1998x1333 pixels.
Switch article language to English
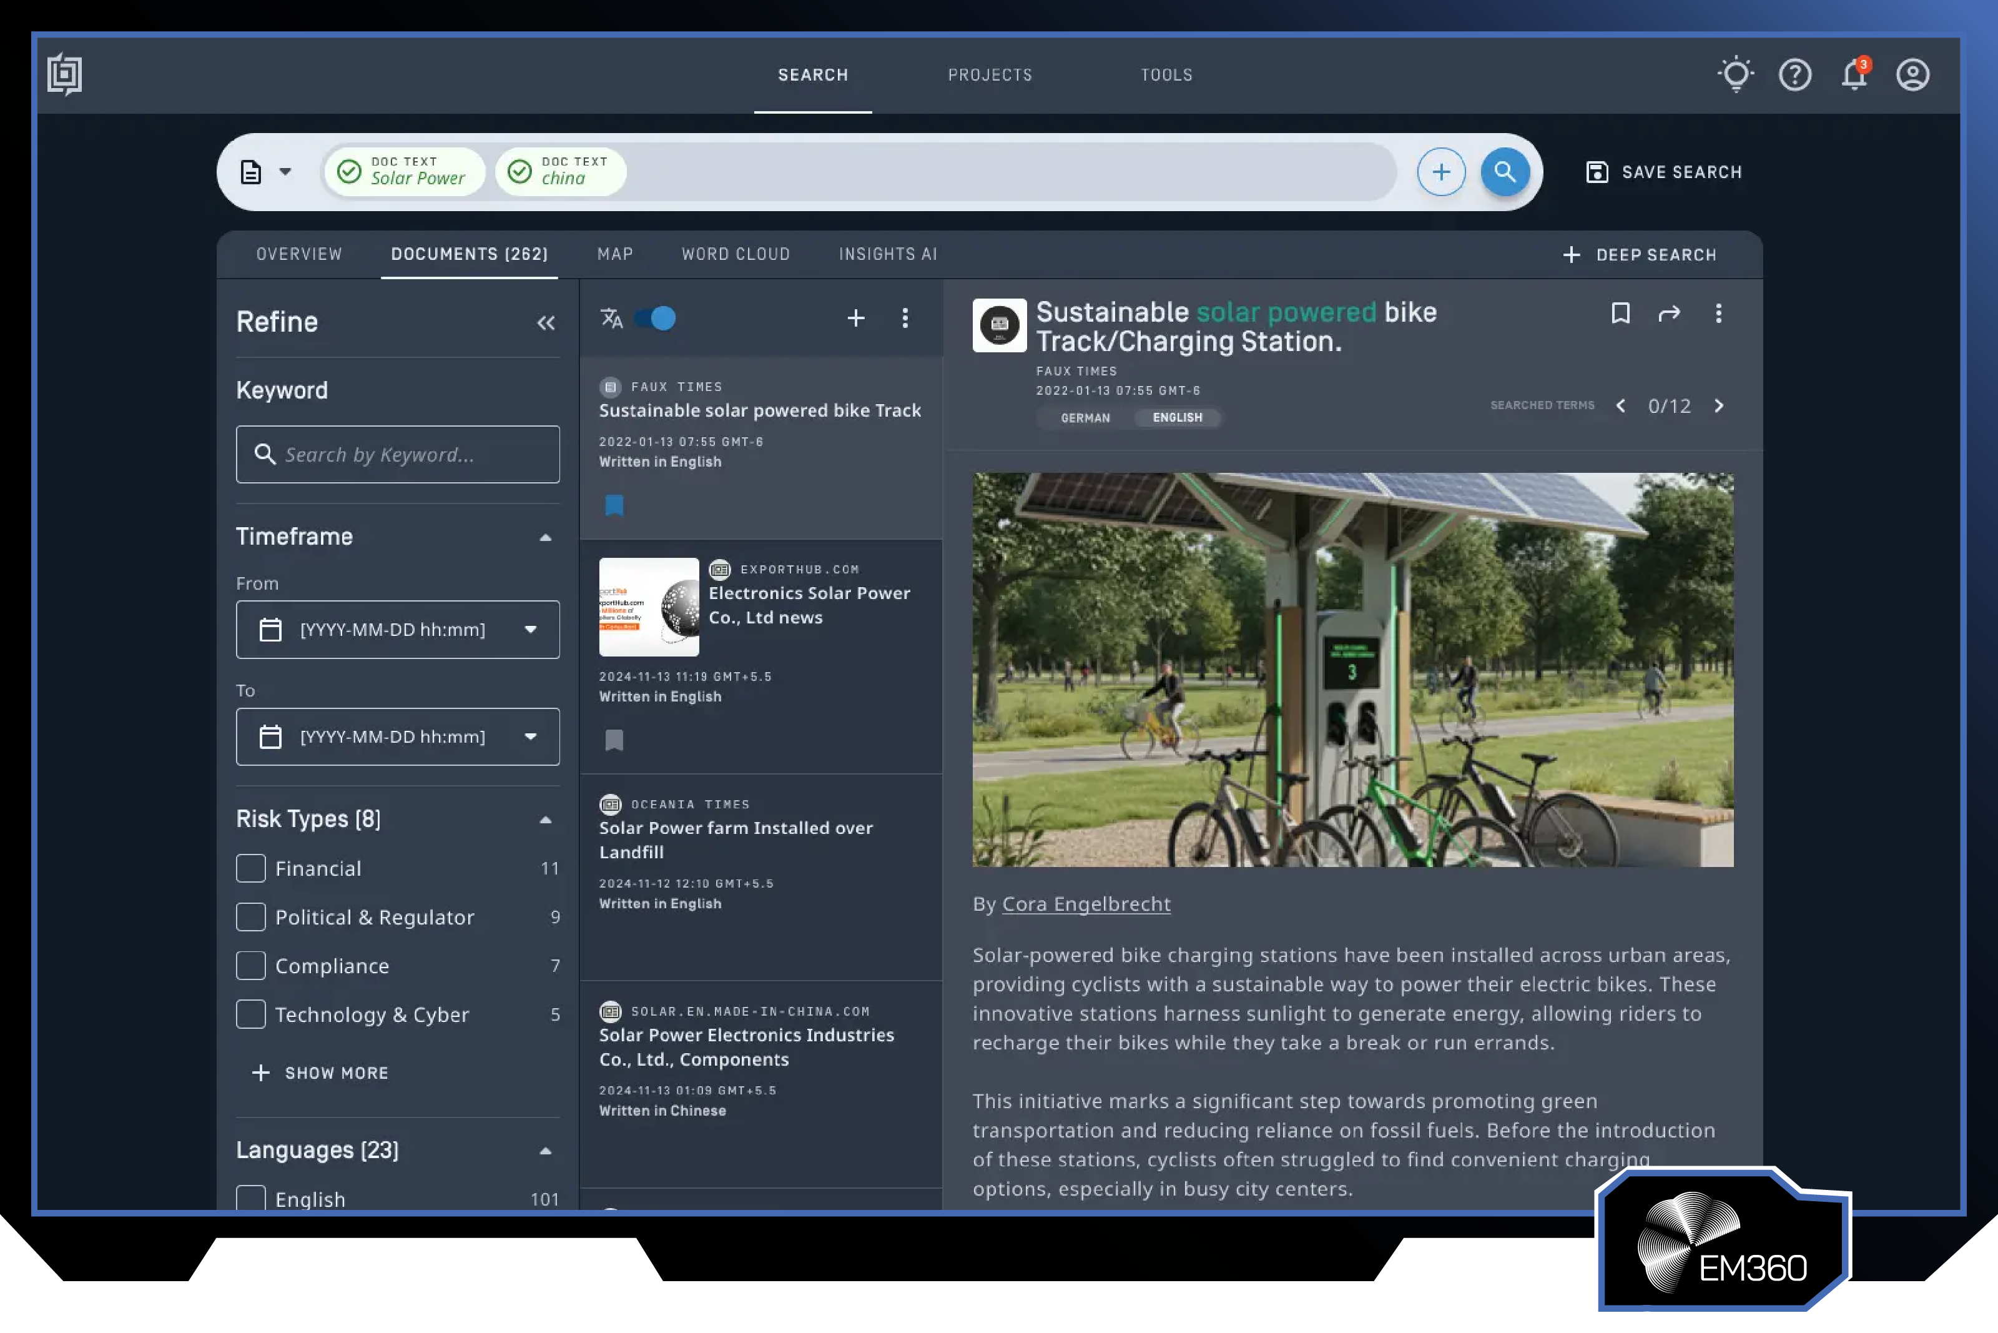[1178, 417]
